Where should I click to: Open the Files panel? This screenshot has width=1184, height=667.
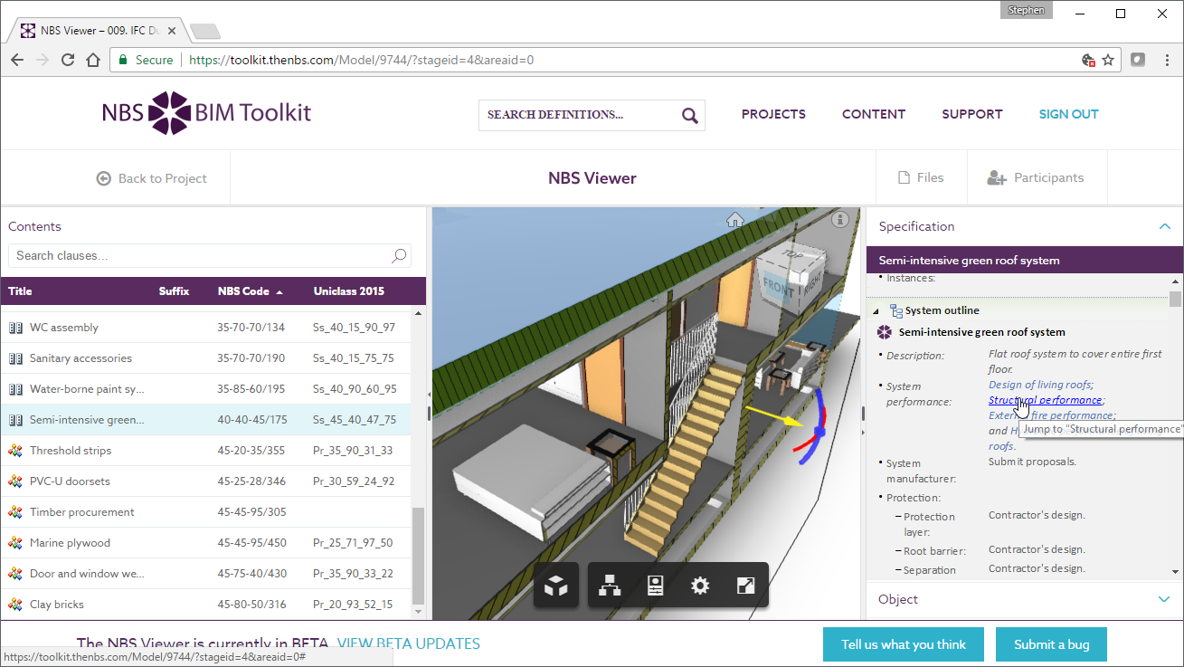click(x=921, y=176)
